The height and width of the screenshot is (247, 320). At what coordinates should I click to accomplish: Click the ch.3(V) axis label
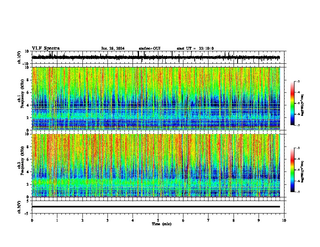click(x=19, y=207)
